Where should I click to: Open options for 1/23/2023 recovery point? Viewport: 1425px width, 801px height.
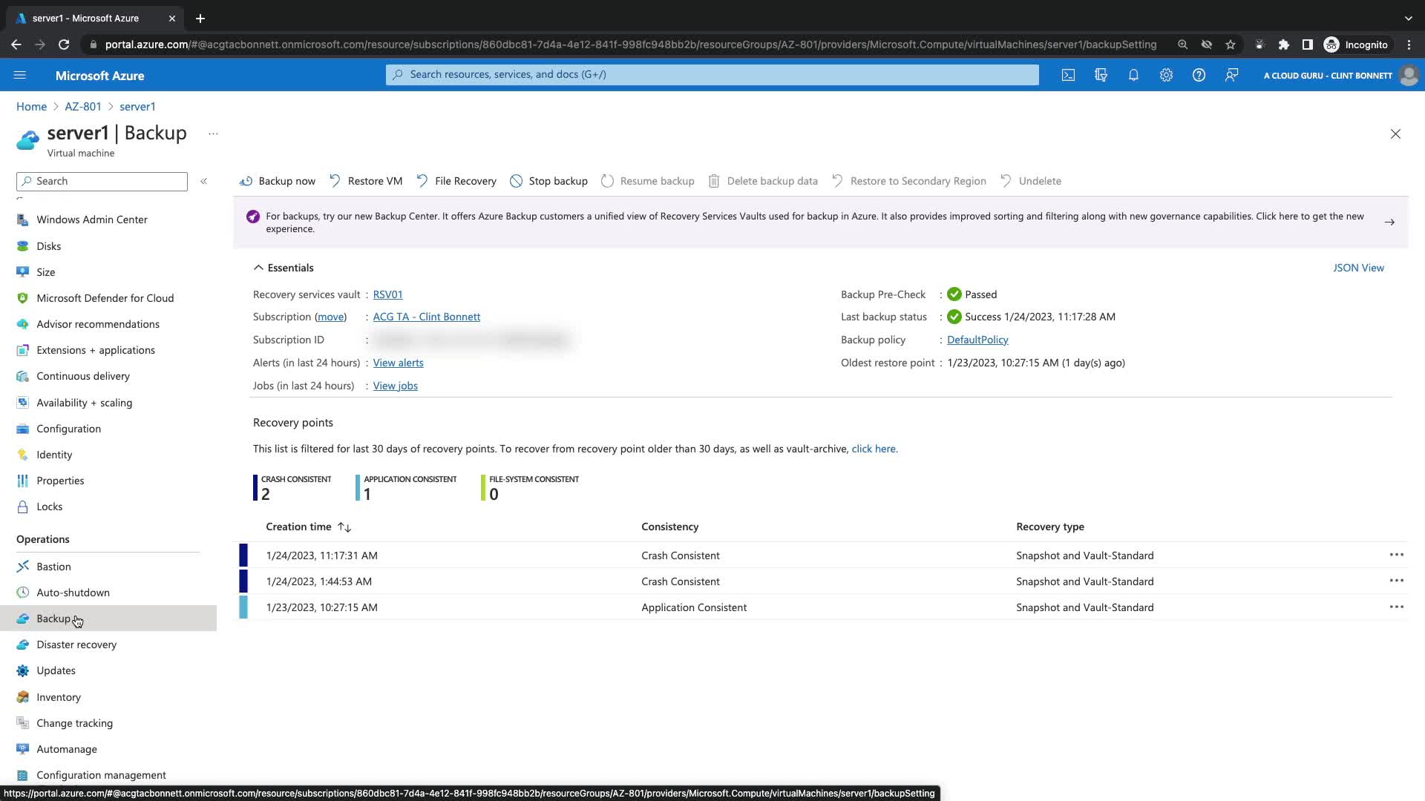coord(1396,607)
